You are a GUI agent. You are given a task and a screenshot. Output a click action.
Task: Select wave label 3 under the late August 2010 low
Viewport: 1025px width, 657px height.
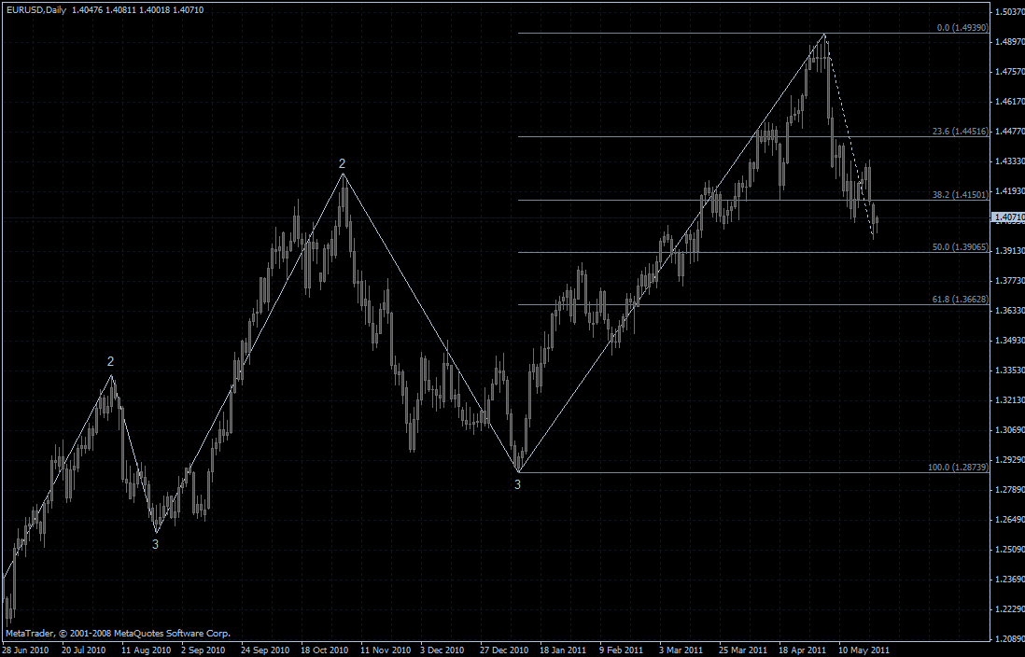tap(155, 544)
